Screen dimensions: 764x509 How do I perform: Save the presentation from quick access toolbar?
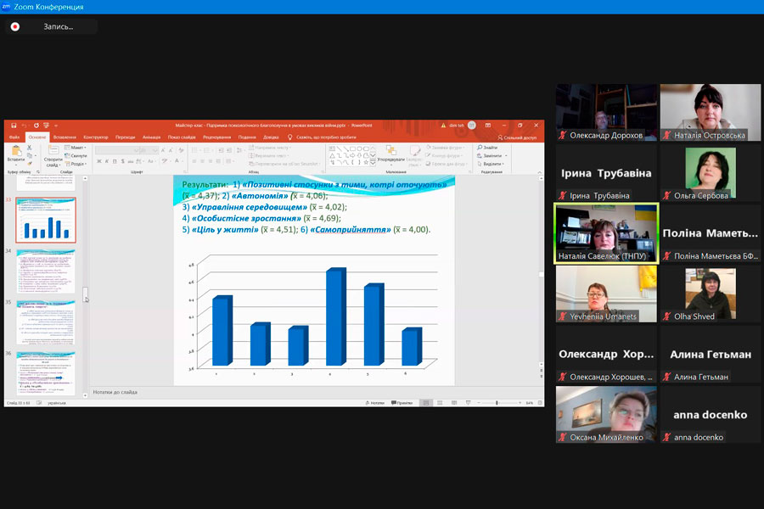[14, 126]
